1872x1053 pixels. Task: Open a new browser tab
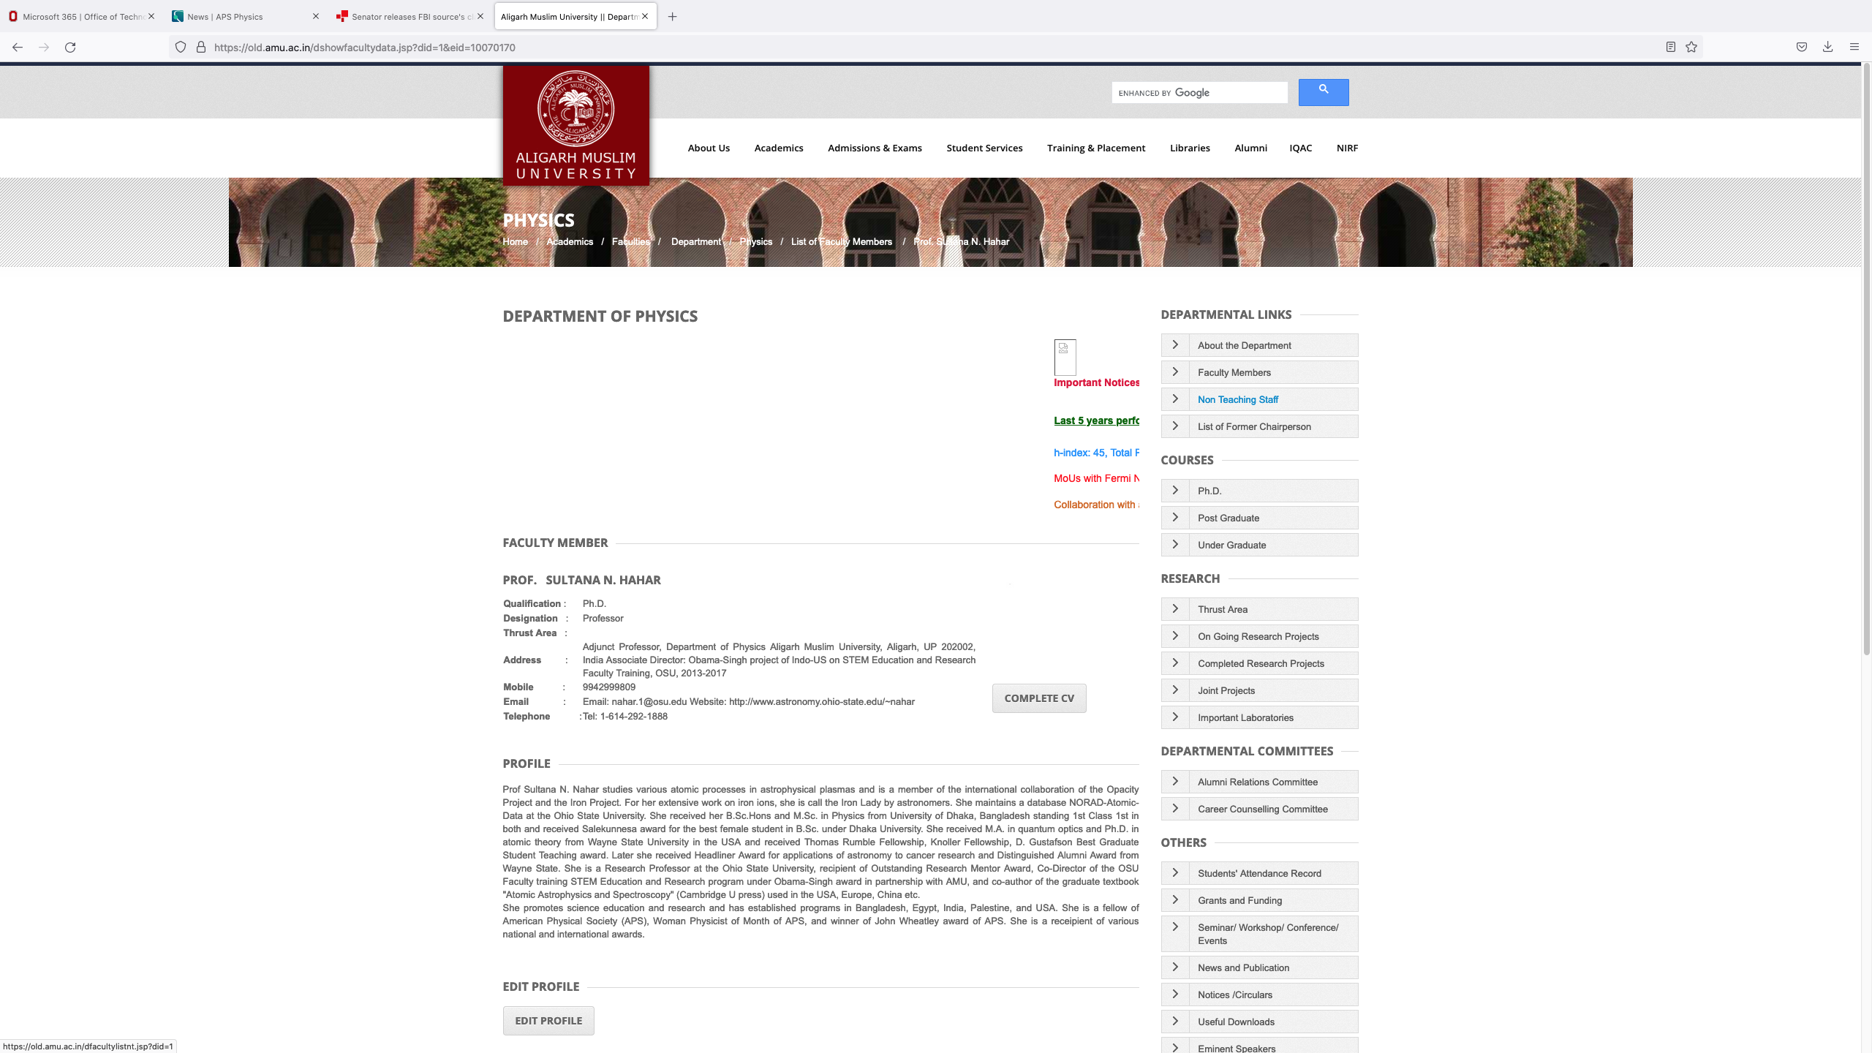672,16
